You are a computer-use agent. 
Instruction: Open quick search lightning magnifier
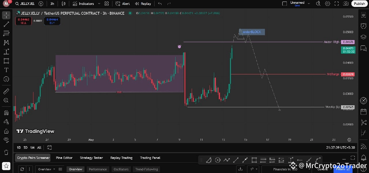318,4
